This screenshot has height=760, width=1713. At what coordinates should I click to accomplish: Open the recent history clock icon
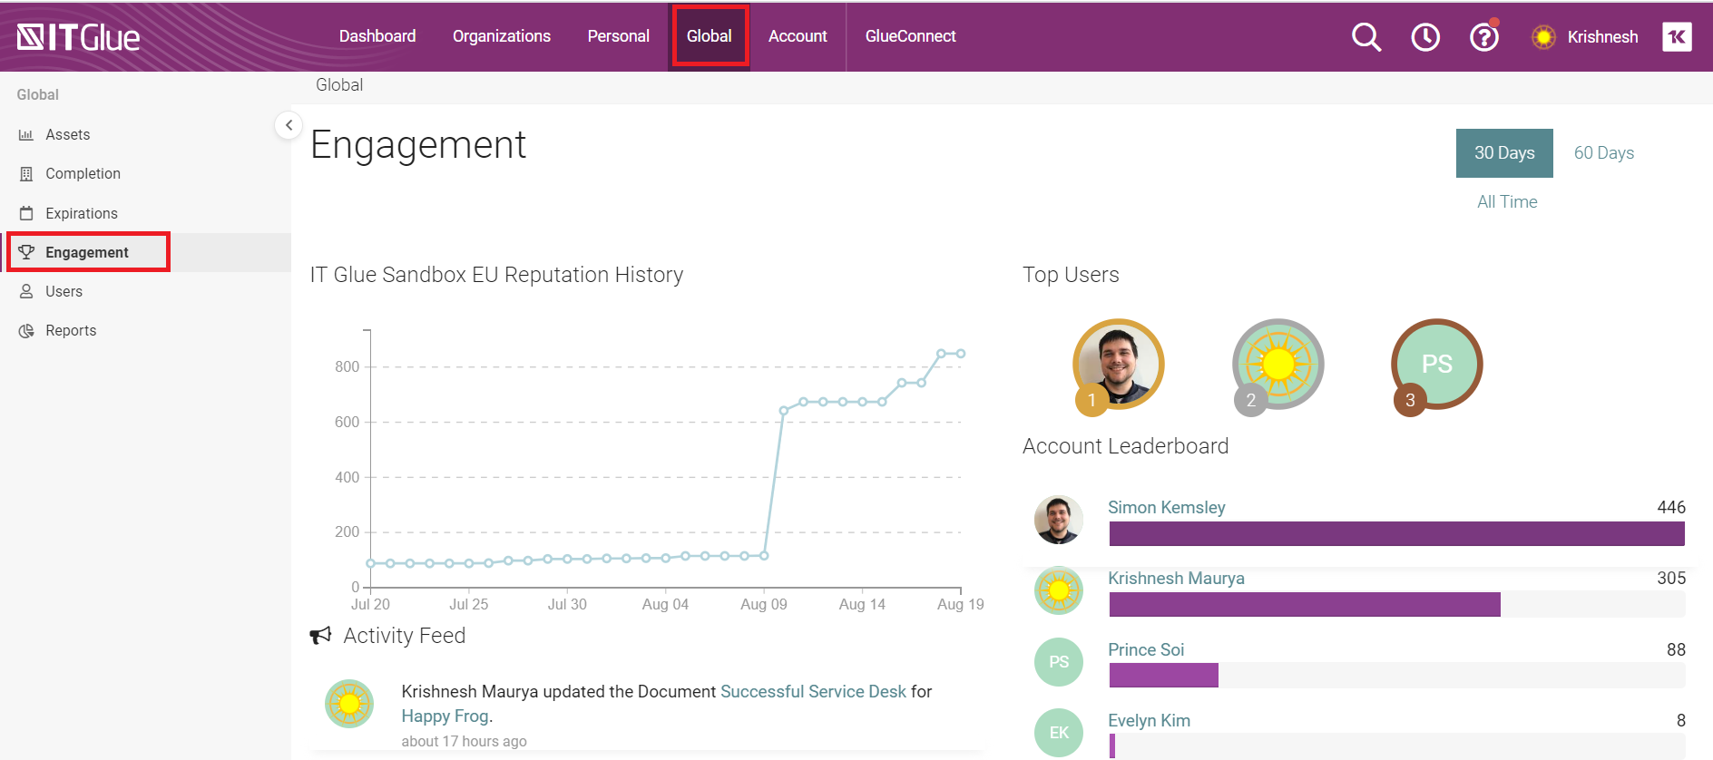(1424, 37)
